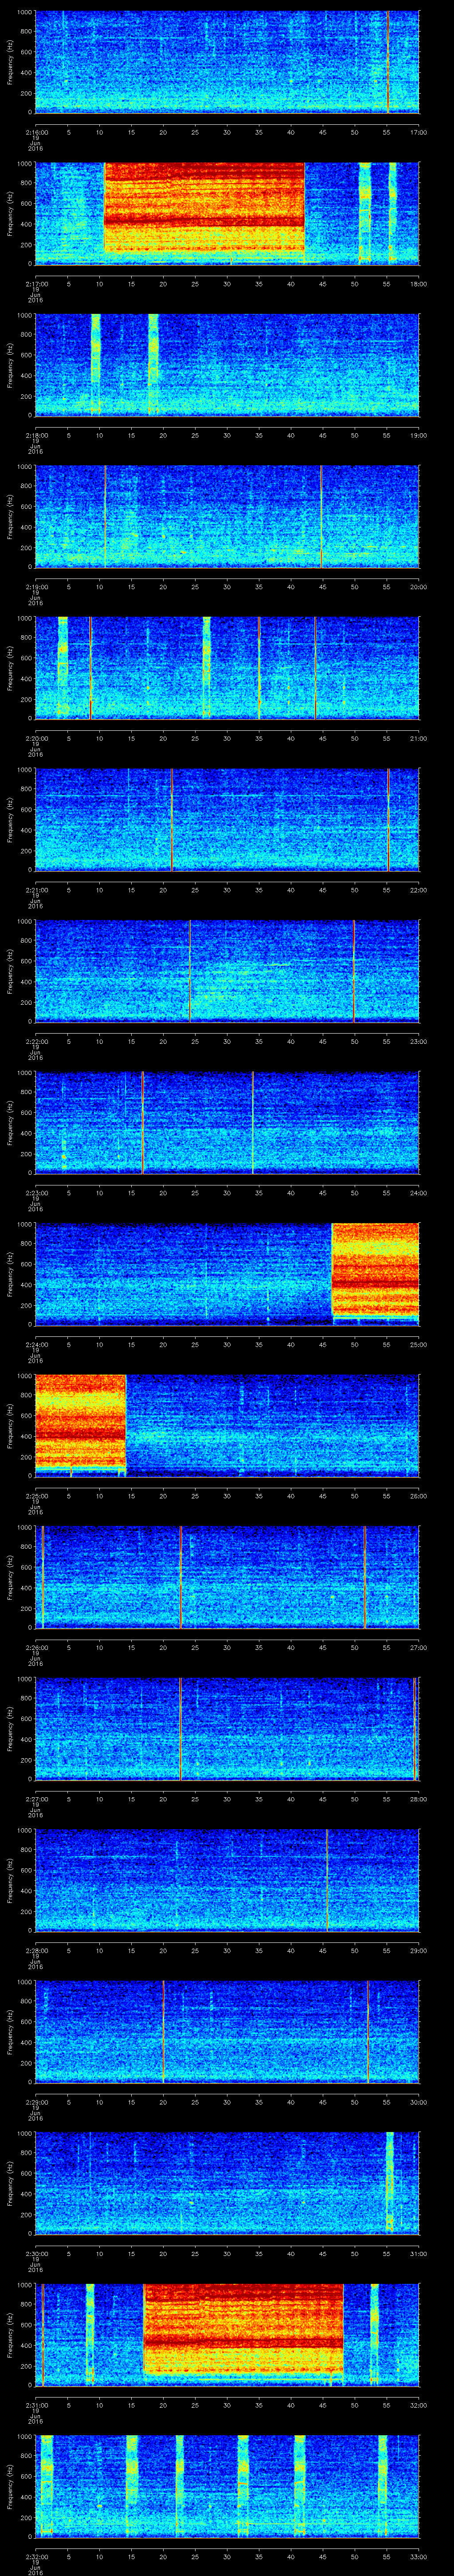454x2576 pixels.
Task: Click the red spike near 23s in 2:27:00 panel
Action: pyautogui.click(x=180, y=1728)
